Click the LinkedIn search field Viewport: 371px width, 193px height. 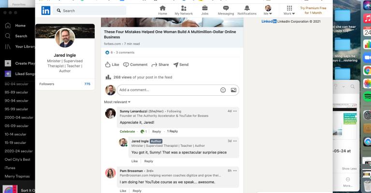89,11
